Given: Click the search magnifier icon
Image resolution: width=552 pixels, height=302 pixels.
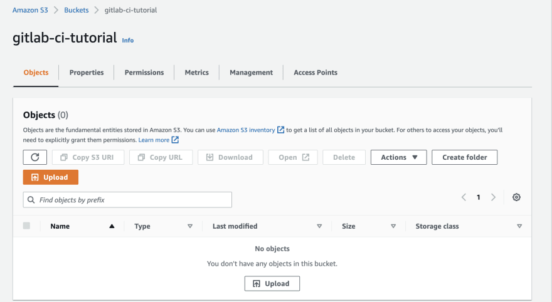Looking at the screenshot, I should pyautogui.click(x=31, y=200).
